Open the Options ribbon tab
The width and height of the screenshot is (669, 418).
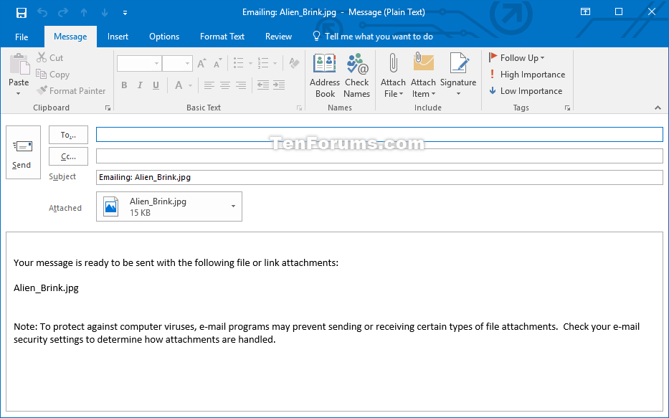pyautogui.click(x=163, y=36)
